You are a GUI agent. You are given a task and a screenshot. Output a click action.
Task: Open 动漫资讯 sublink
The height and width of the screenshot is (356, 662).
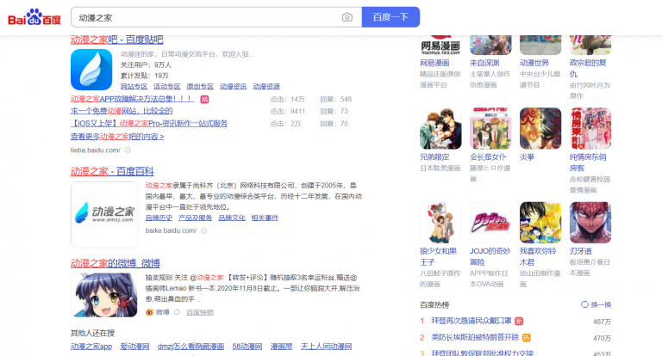click(233, 86)
